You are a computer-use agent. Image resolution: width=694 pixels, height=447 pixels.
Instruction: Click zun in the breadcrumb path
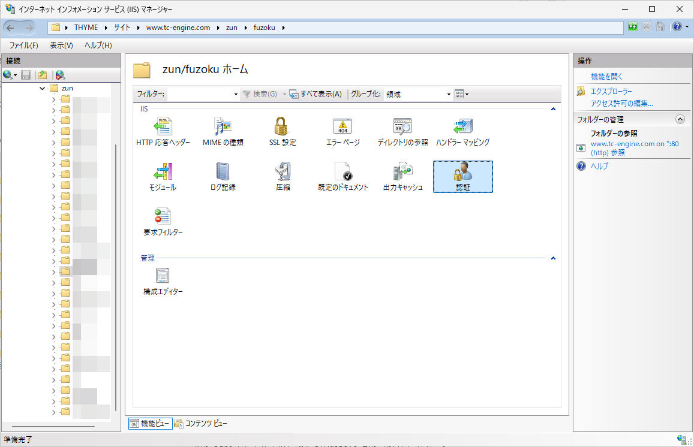click(232, 28)
